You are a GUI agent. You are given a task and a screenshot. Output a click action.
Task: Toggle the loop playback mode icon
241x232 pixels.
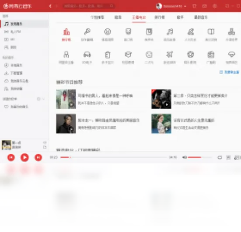click(220, 157)
